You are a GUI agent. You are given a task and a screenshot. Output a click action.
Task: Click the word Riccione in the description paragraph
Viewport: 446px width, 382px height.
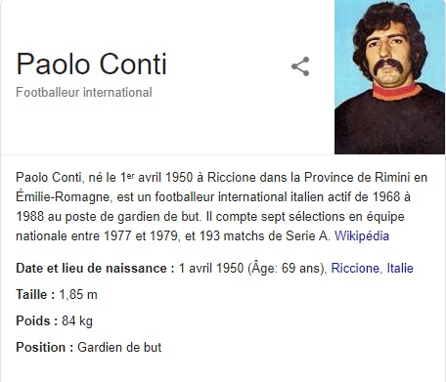[232, 178]
